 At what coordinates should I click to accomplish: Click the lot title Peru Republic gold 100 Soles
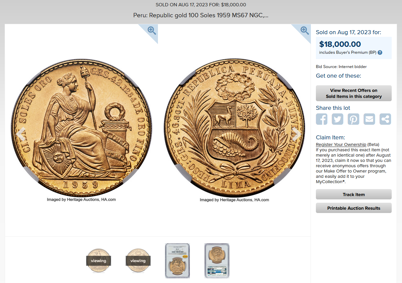point(201,15)
